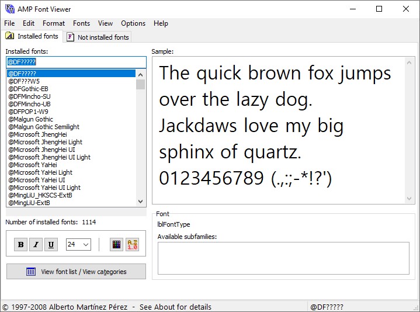The height and width of the screenshot is (312, 420).
Task: Toggle italic formatting for sample text
Action: point(36,245)
